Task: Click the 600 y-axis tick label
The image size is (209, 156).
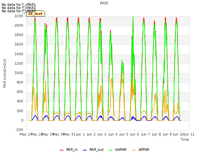Action: [20, 92]
